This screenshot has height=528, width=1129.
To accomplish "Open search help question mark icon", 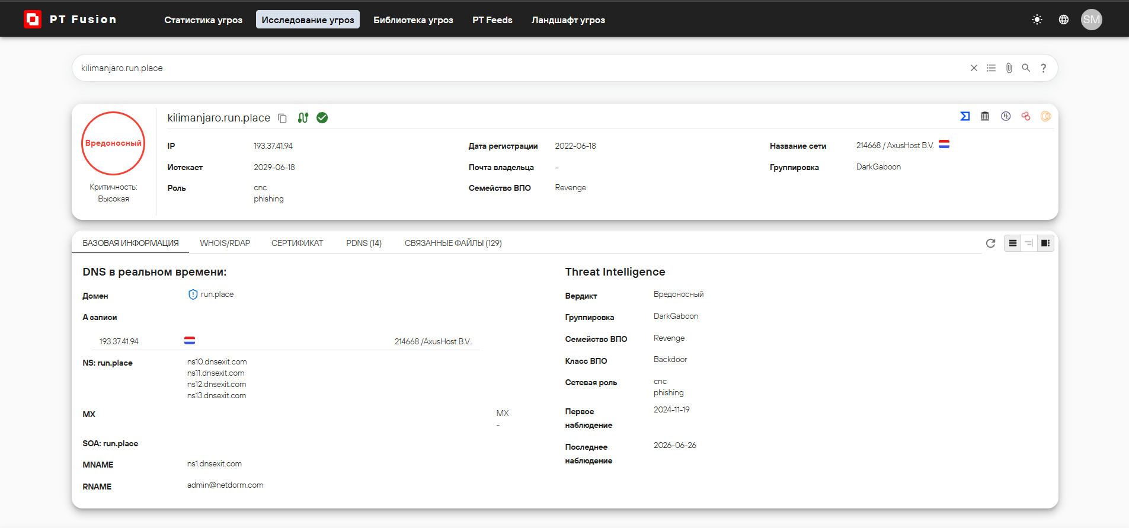I will [1044, 68].
